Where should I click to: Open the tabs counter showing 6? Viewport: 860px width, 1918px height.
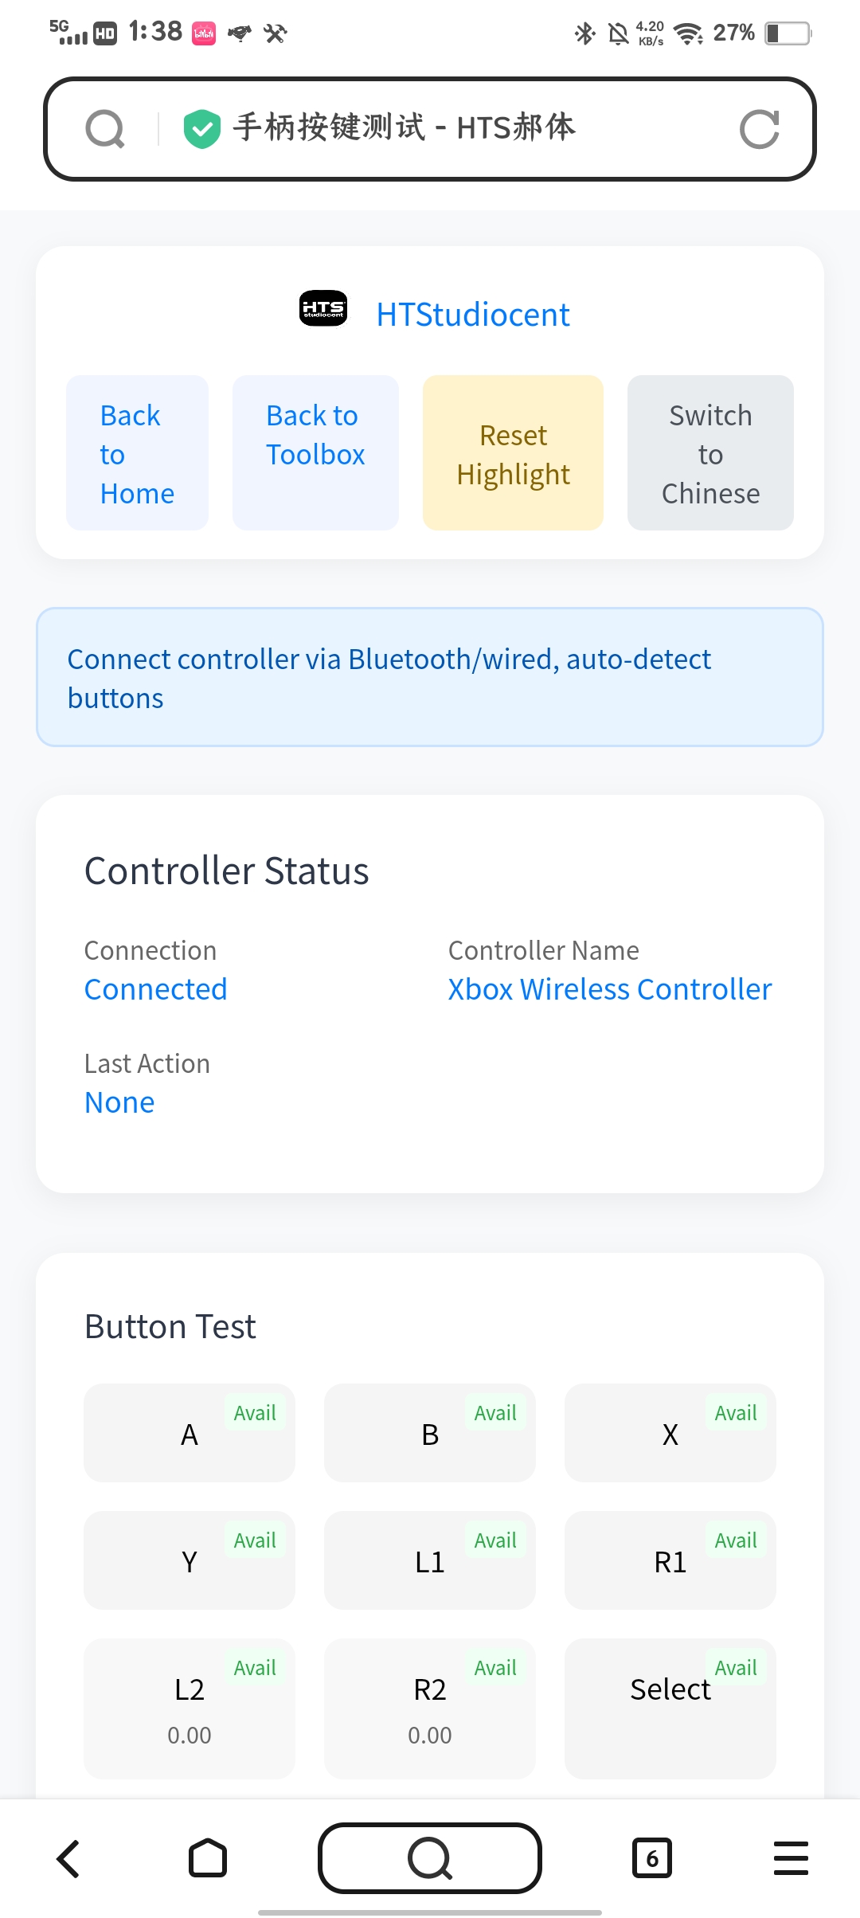tap(652, 1859)
